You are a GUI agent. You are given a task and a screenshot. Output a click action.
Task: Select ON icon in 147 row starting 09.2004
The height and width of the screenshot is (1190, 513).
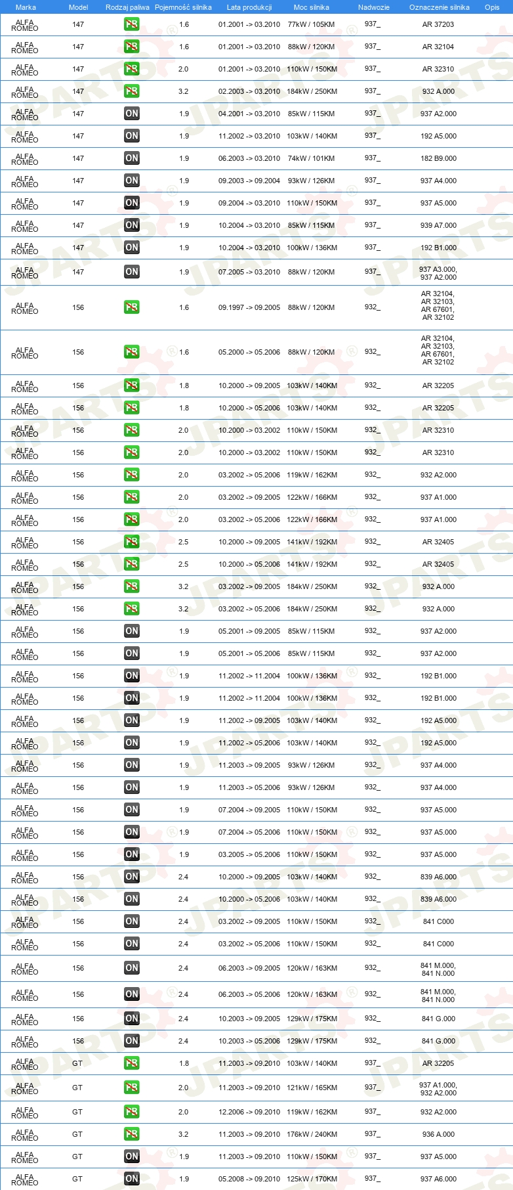point(132,203)
